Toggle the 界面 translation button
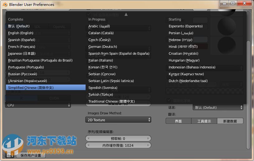Screen dimensions: 254x161 click(x=178, y=121)
